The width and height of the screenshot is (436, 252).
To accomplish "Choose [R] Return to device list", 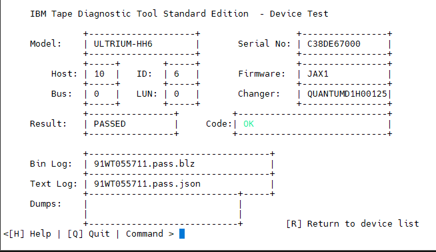I will (x=353, y=224).
